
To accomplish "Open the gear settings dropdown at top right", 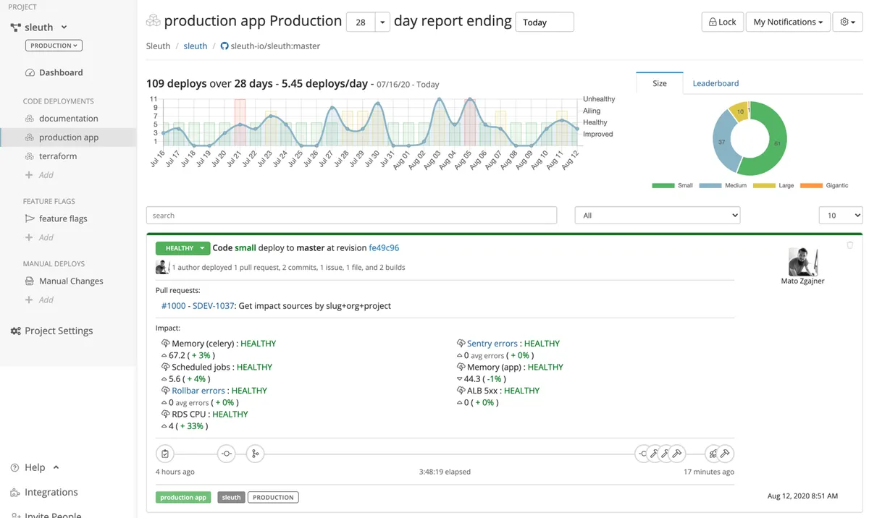I will click(x=847, y=22).
